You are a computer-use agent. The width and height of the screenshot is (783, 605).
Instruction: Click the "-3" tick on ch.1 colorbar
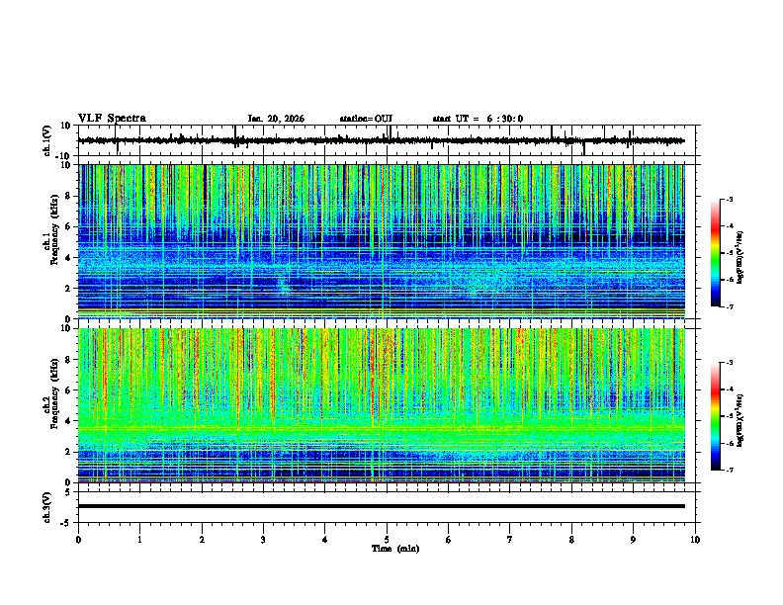click(x=730, y=200)
